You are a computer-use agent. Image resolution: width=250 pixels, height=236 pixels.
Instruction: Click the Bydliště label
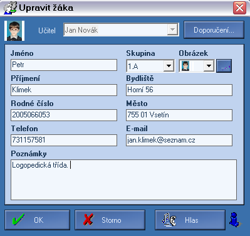[x=140, y=78]
